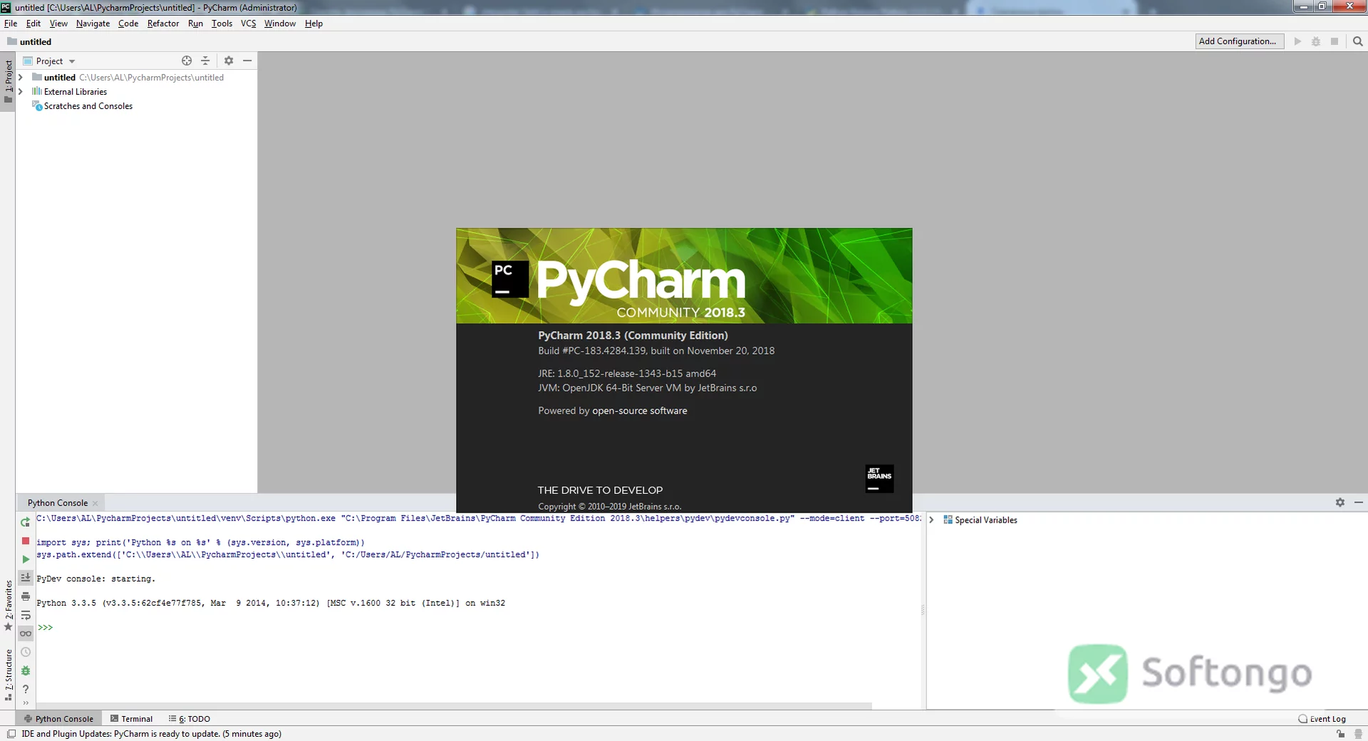The width and height of the screenshot is (1368, 741).
Task: Toggle the 7: Structure side tab
Action: coord(8,675)
